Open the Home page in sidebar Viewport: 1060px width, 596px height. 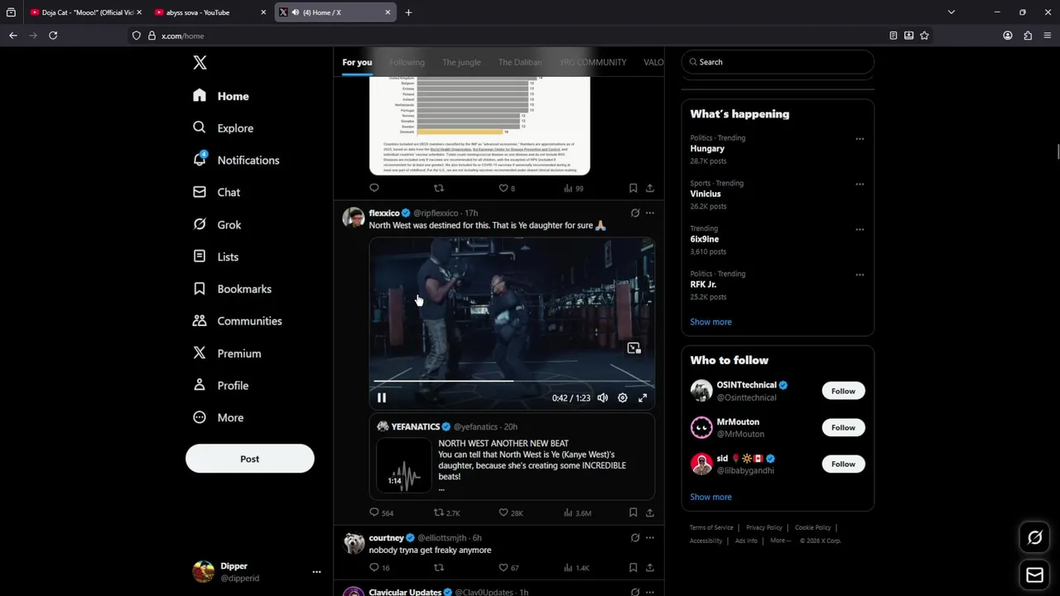[220, 96]
